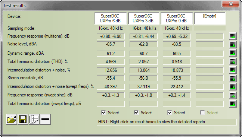Open graph for Intermodulation distortion + noise, %

pos(233,70)
